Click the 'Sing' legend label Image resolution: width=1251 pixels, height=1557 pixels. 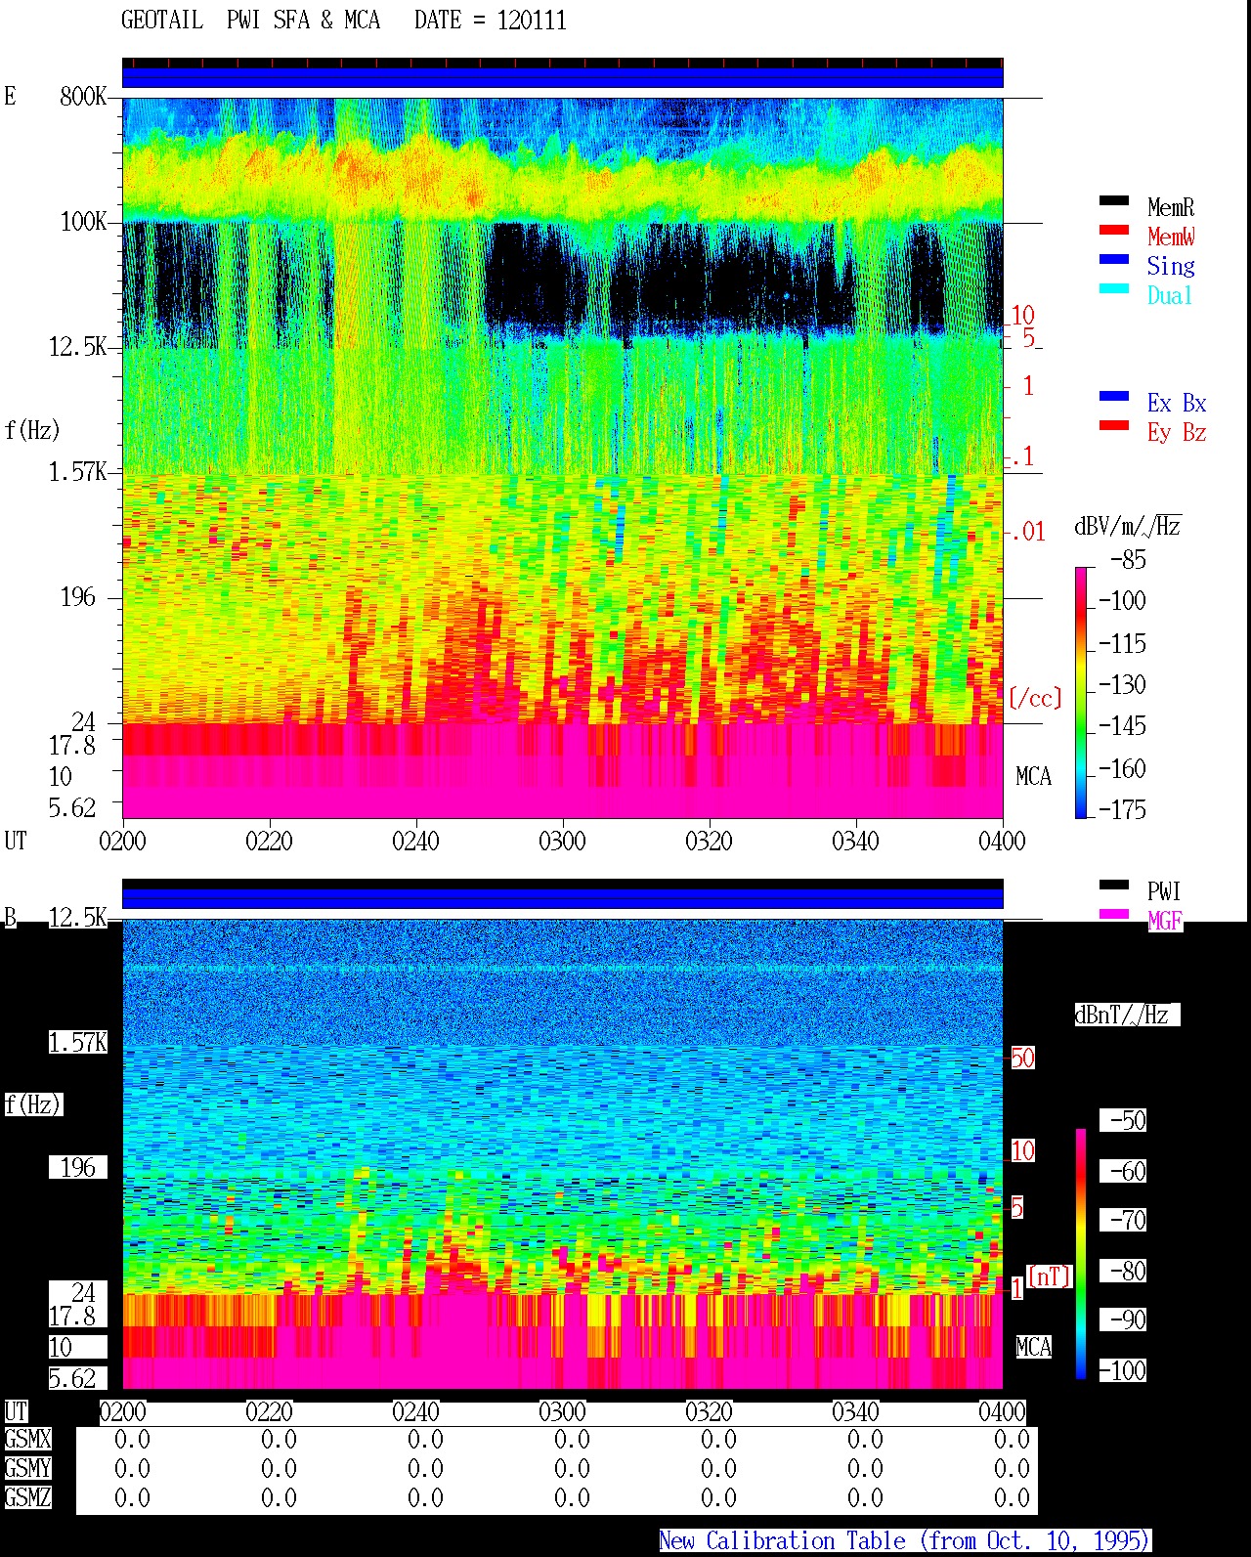[x=1171, y=266]
